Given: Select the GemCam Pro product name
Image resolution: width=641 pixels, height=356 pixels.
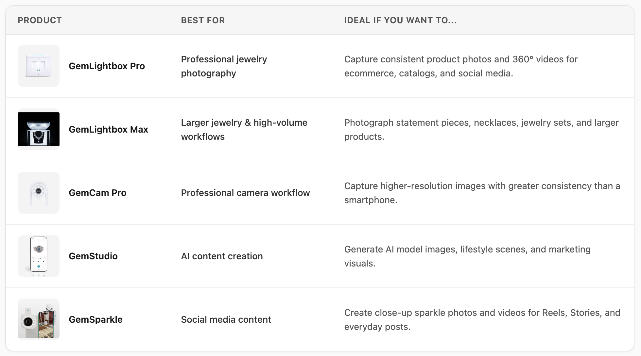Looking at the screenshot, I should coord(97,193).
